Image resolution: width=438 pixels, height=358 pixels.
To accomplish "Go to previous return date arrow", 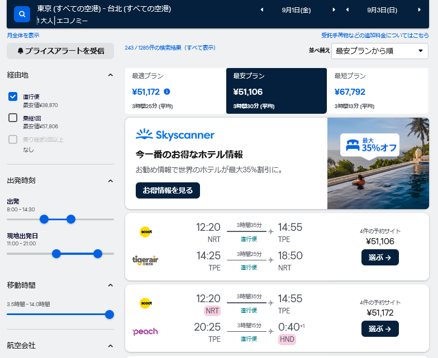I will (347, 10).
